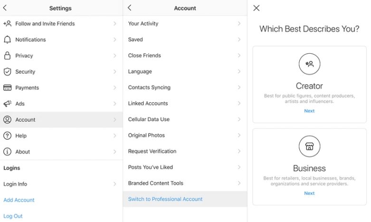Tap the lock icon for Privacy
The width and height of the screenshot is (371, 222).
pyautogui.click(x=7, y=56)
